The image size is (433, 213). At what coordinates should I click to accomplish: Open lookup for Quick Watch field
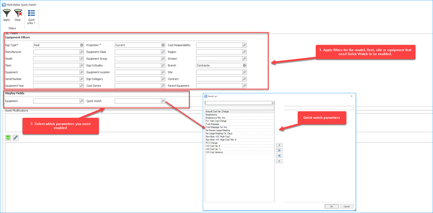click(163, 101)
